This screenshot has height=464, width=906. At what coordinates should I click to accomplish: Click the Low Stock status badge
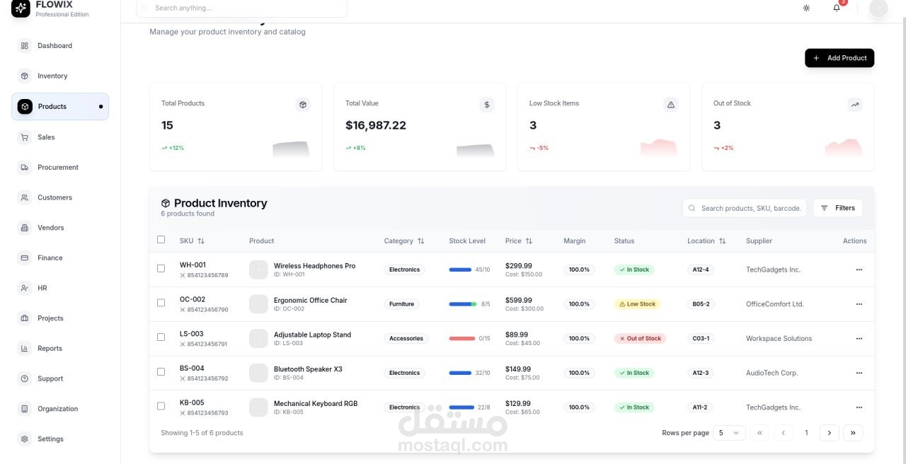point(637,304)
